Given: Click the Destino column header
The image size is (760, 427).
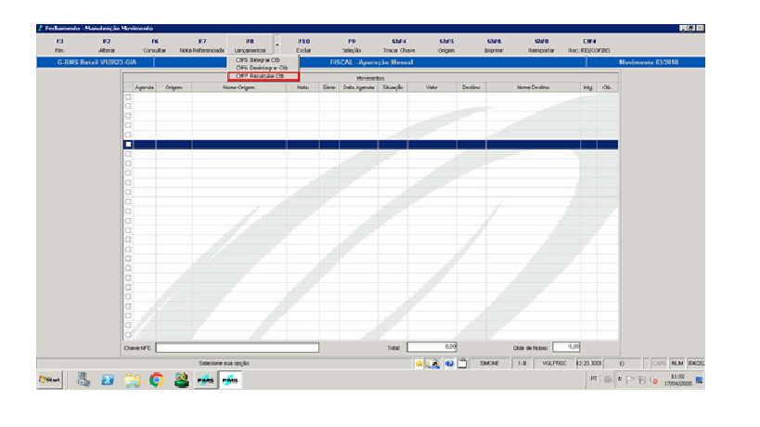Looking at the screenshot, I should click(x=471, y=87).
